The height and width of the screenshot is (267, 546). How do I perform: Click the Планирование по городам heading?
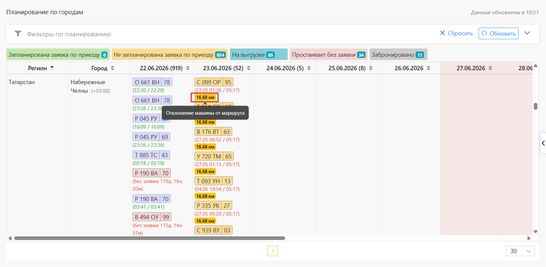pos(45,12)
